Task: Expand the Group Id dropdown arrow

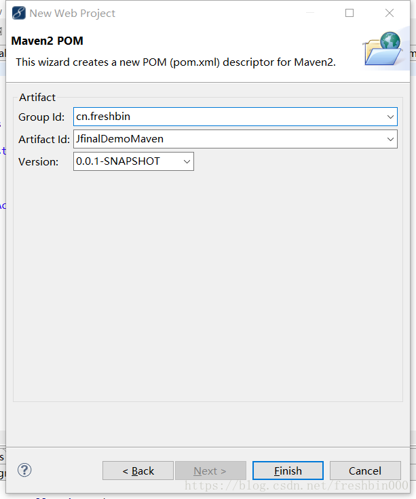Action: (390, 117)
